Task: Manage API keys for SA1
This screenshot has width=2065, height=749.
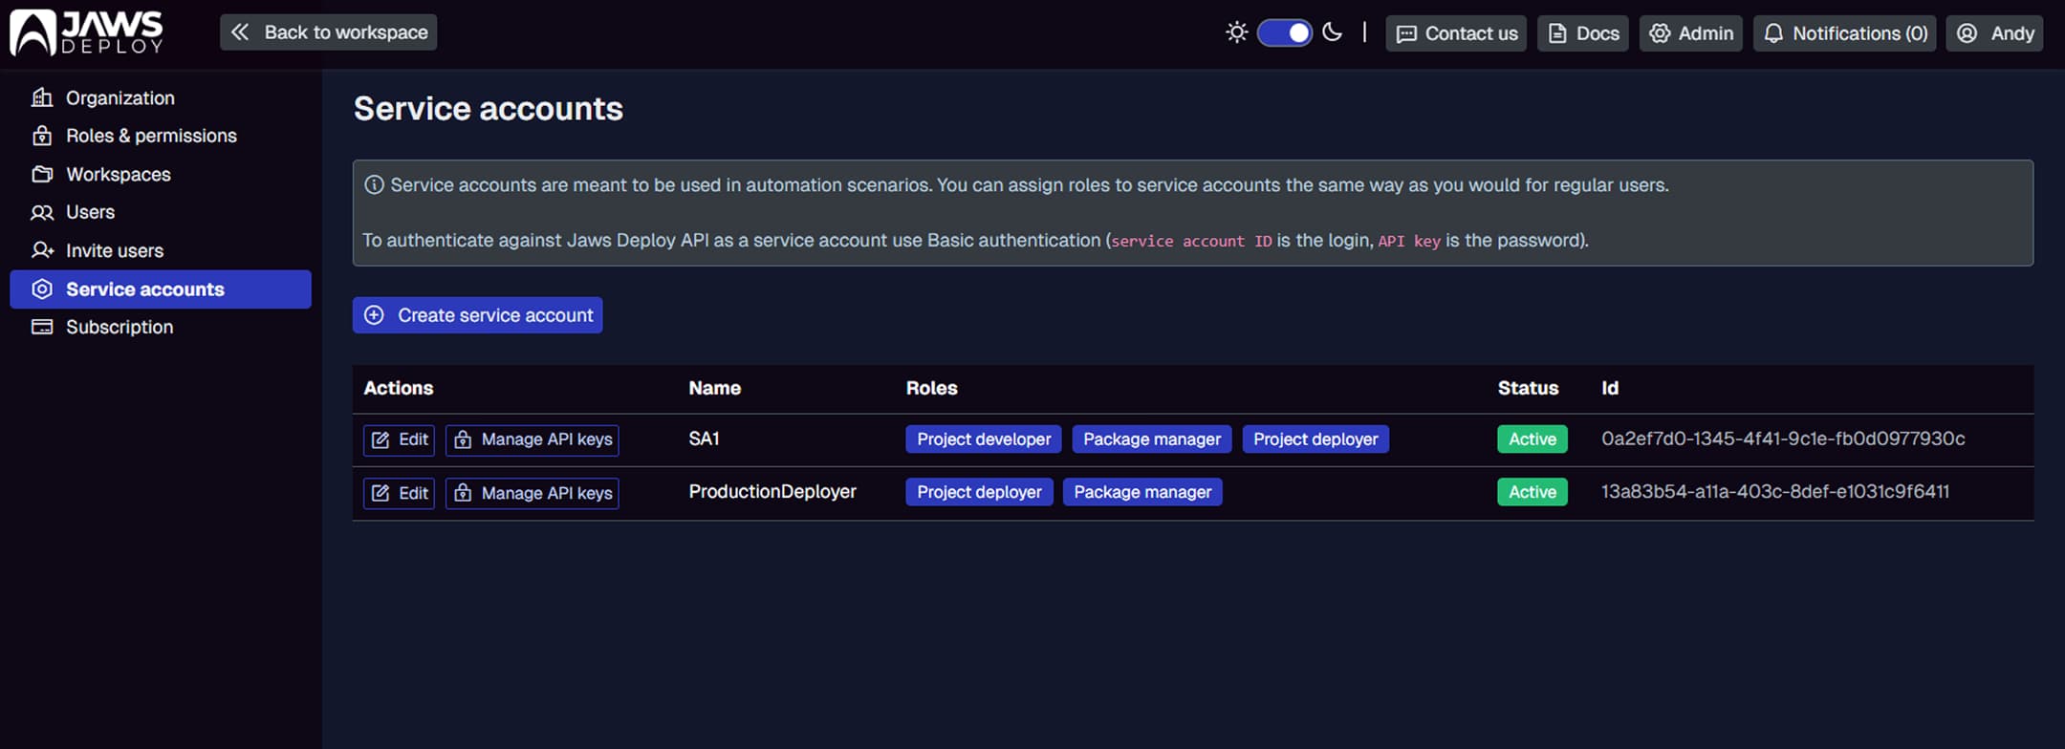Action: click(532, 439)
